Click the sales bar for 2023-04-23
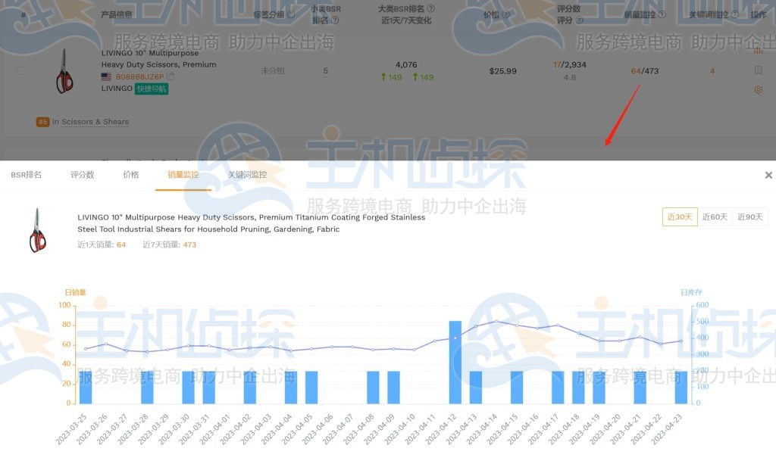 [x=681, y=388]
